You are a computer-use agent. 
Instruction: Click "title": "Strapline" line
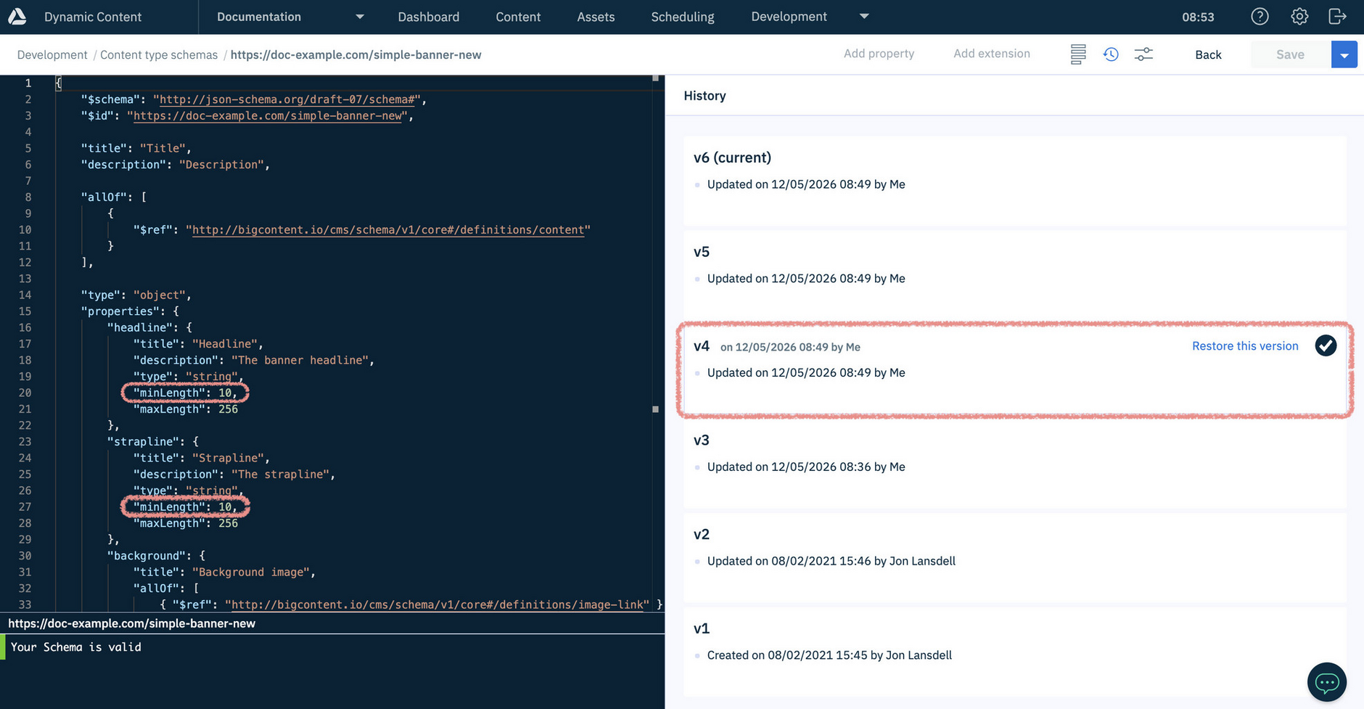click(x=201, y=458)
